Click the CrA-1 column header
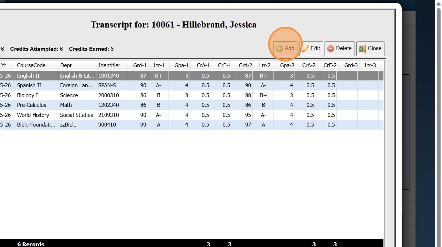The image size is (442, 247). point(201,65)
